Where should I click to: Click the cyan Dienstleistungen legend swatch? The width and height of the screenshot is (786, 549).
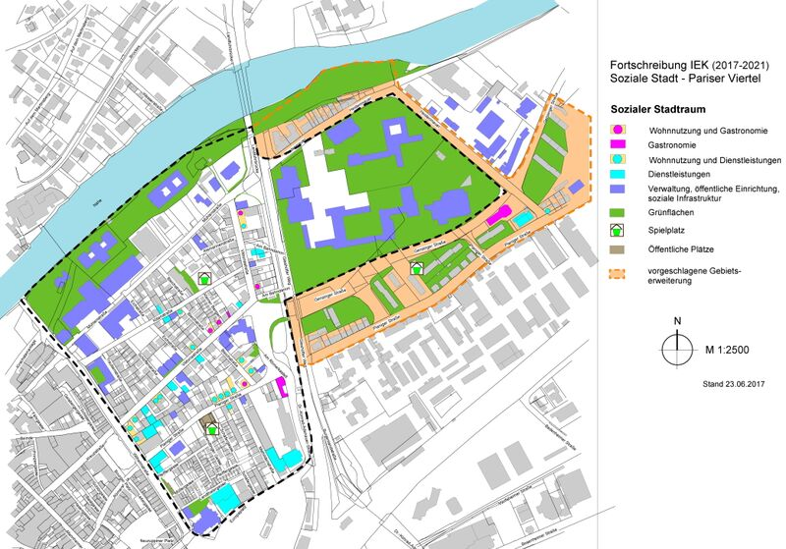[x=617, y=174]
